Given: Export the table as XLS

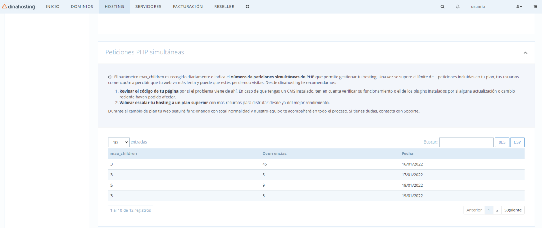Looking at the screenshot, I should click(x=502, y=142).
